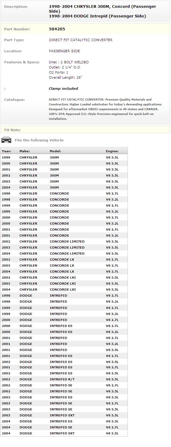This screenshot has height=447, width=171.
Task: Click the Clamp included note
Action: [x=63, y=89]
